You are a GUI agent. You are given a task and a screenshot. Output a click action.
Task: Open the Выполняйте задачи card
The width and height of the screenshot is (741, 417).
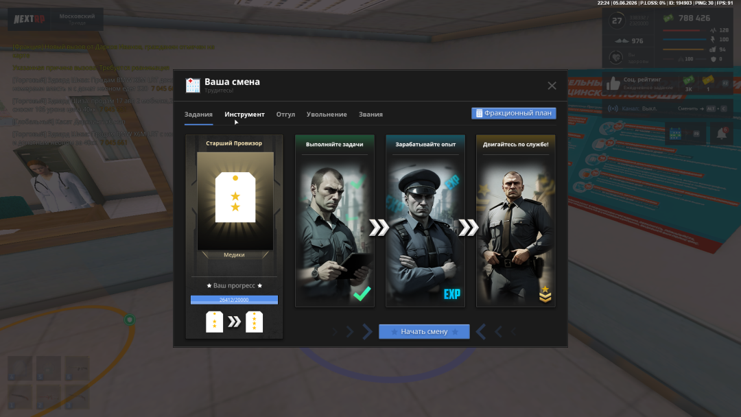[335, 221]
